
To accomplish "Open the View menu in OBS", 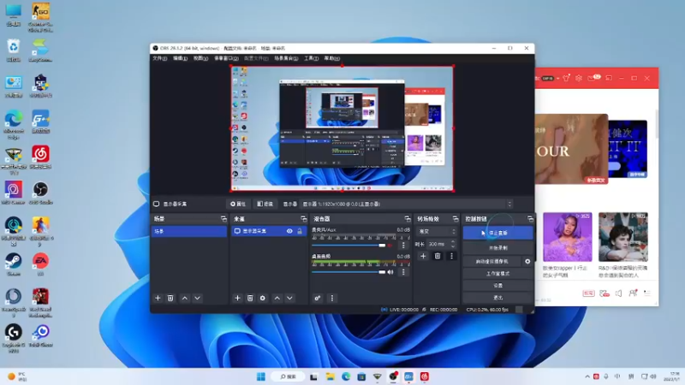I will tap(200, 58).
